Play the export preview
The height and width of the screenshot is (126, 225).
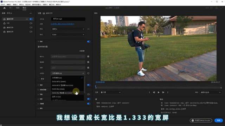(159, 92)
